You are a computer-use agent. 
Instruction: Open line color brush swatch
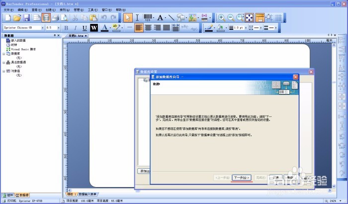(208, 28)
